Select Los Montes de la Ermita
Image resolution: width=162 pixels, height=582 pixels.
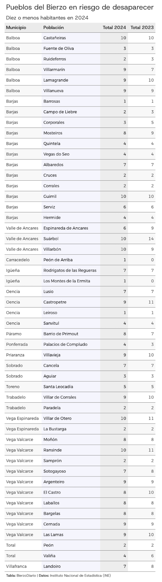tap(67, 281)
